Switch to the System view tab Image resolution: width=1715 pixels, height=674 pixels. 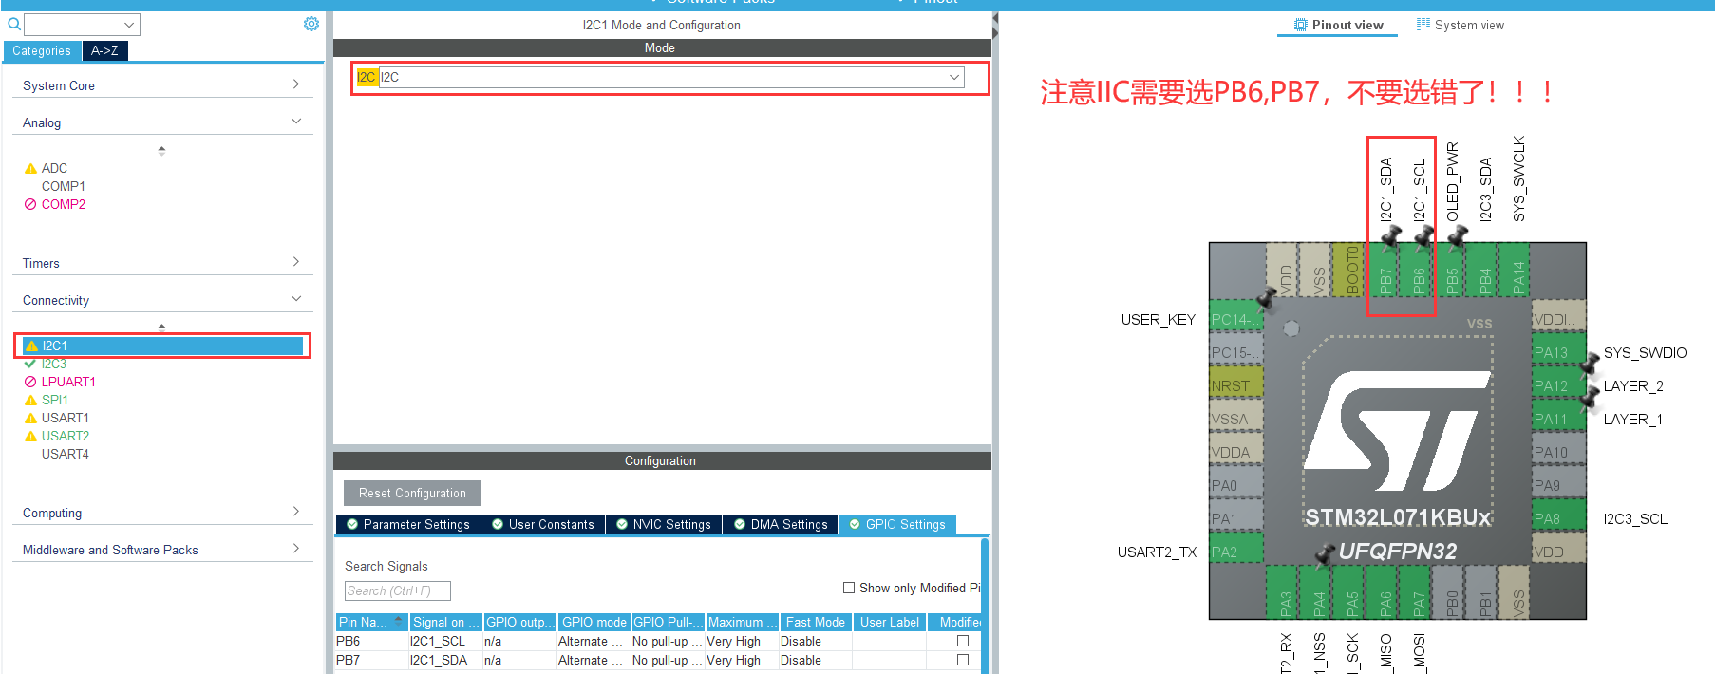click(x=1461, y=25)
